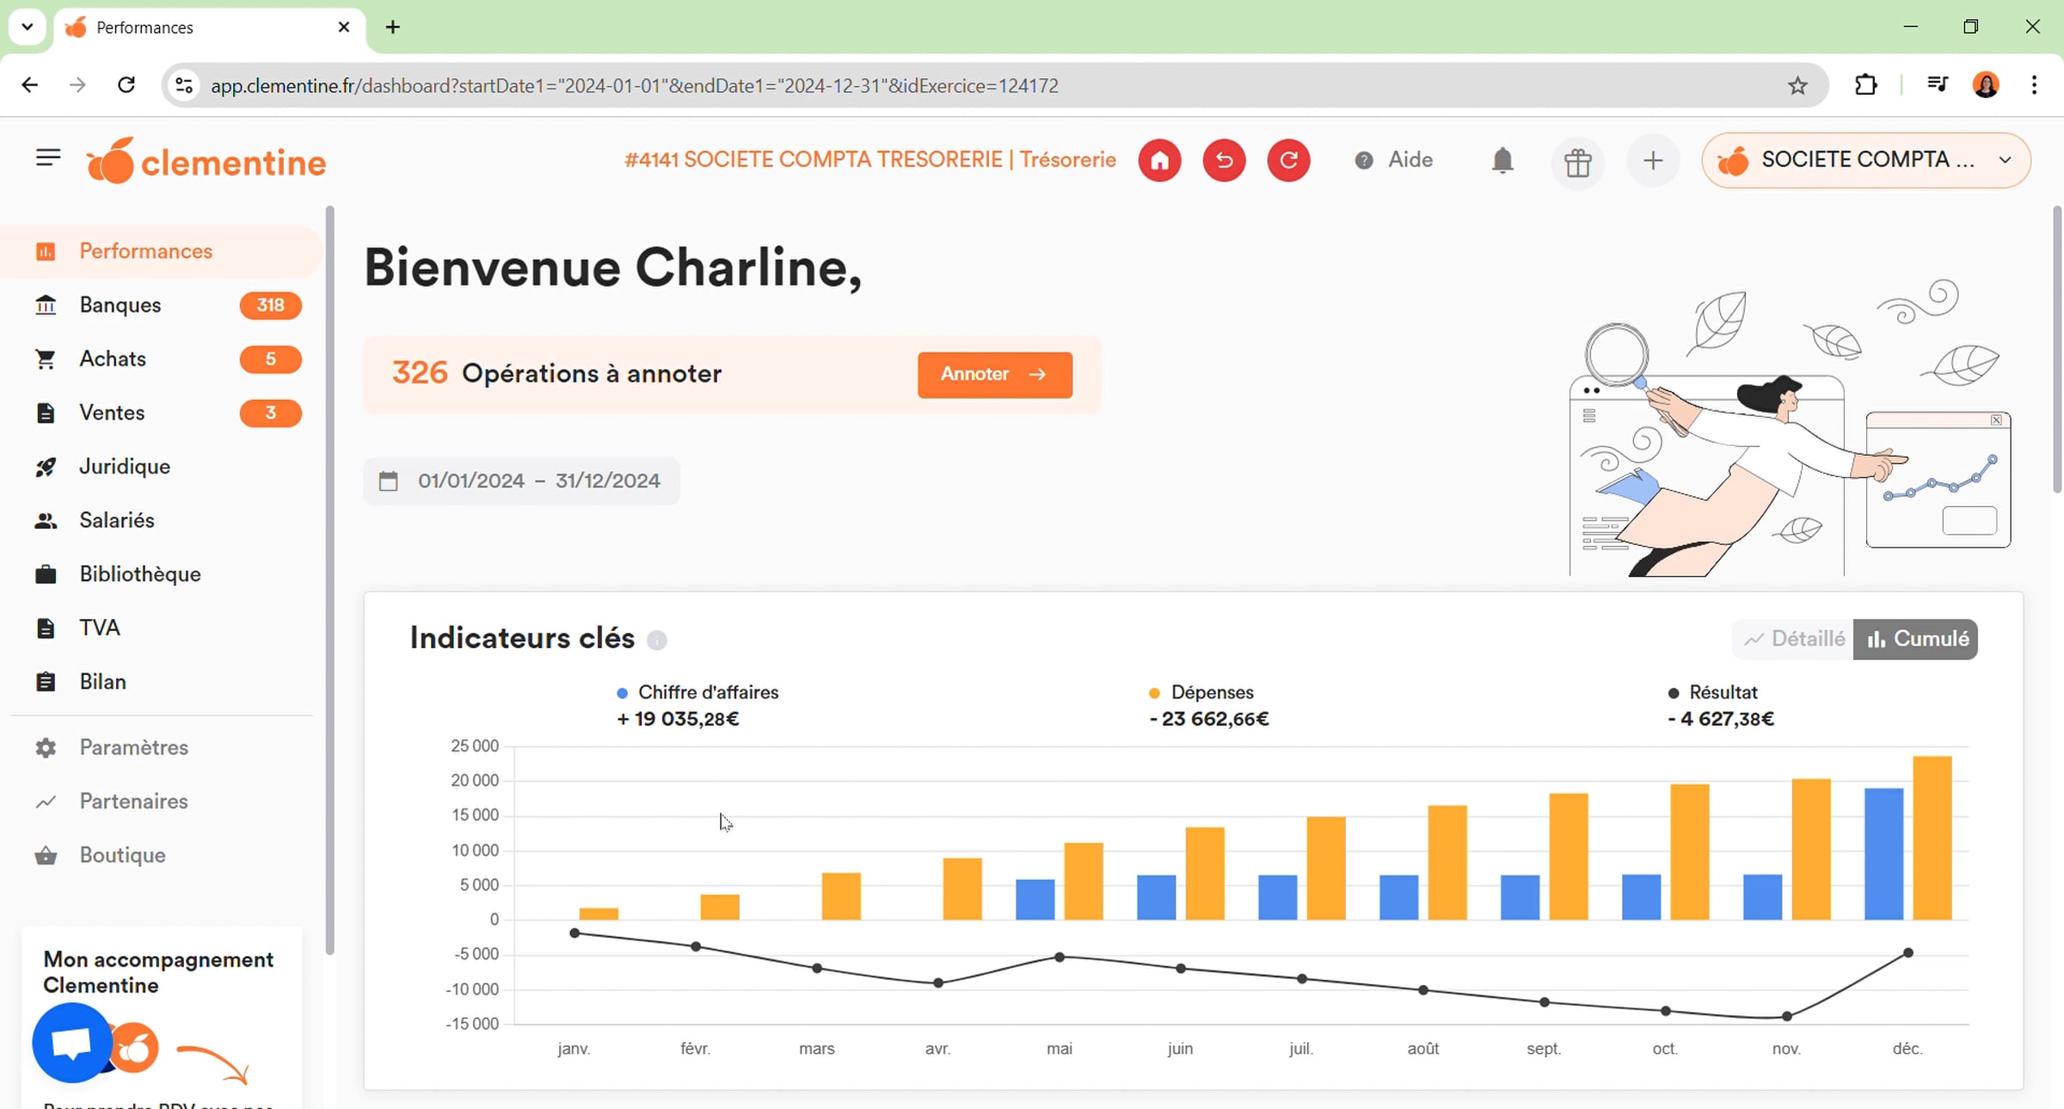Click the gift box icon
This screenshot has height=1109, width=2064.
click(1577, 162)
